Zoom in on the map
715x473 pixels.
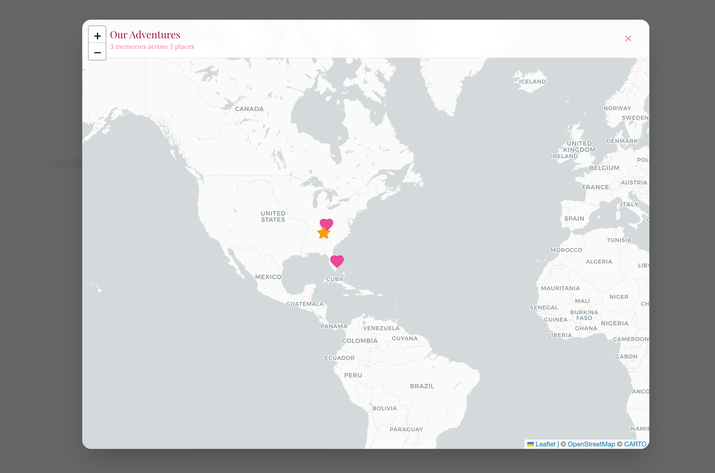97,36
